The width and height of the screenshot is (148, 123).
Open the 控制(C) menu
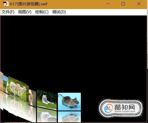[42, 12]
